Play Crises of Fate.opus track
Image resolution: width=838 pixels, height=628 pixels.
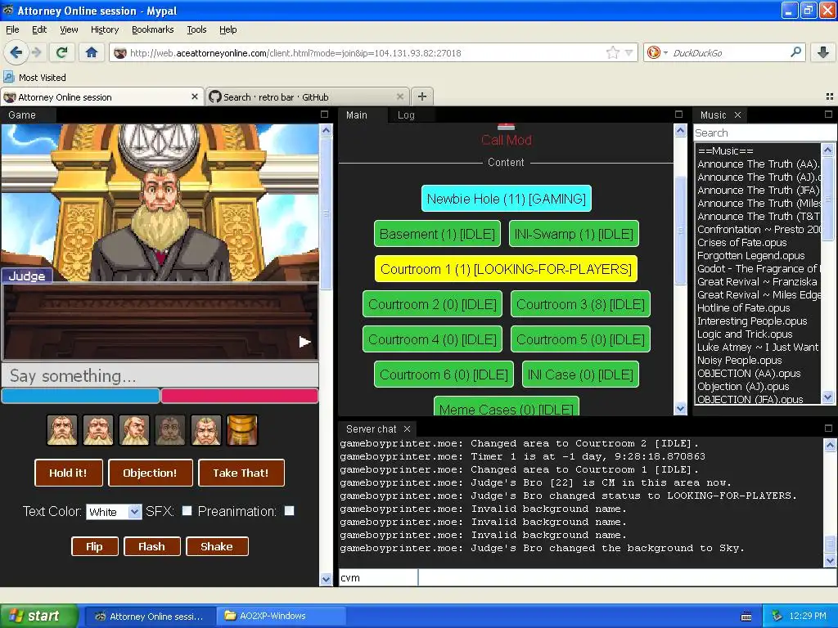coord(741,242)
